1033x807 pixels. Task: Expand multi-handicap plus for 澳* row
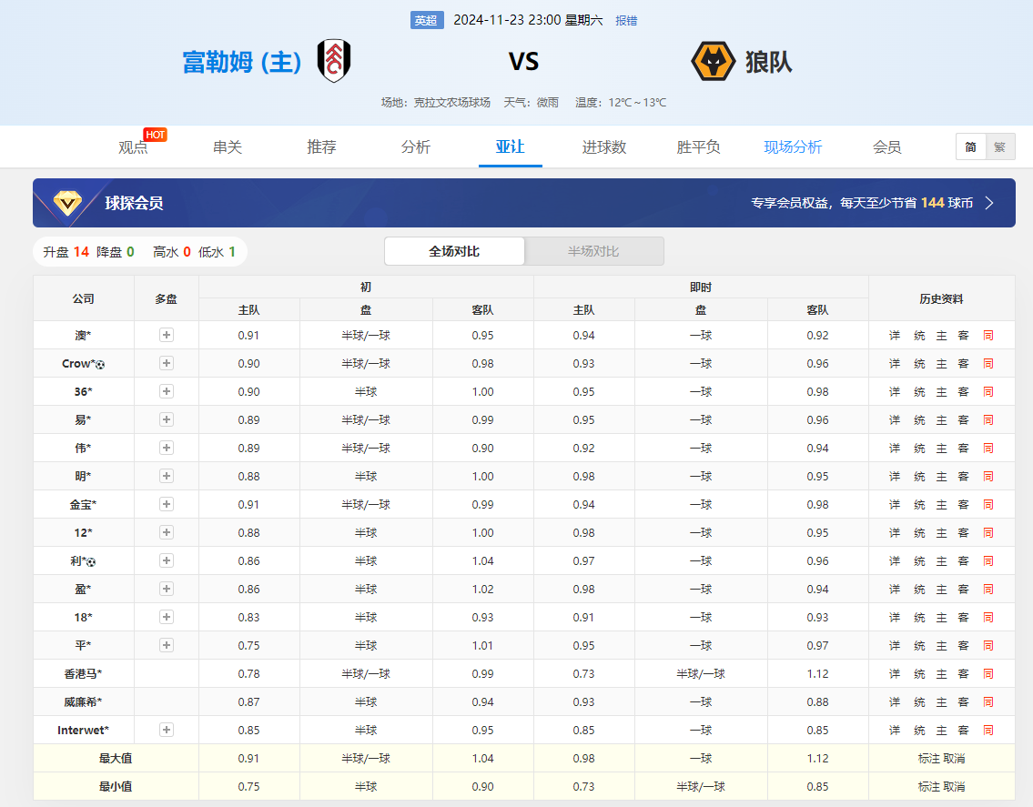[x=167, y=335]
